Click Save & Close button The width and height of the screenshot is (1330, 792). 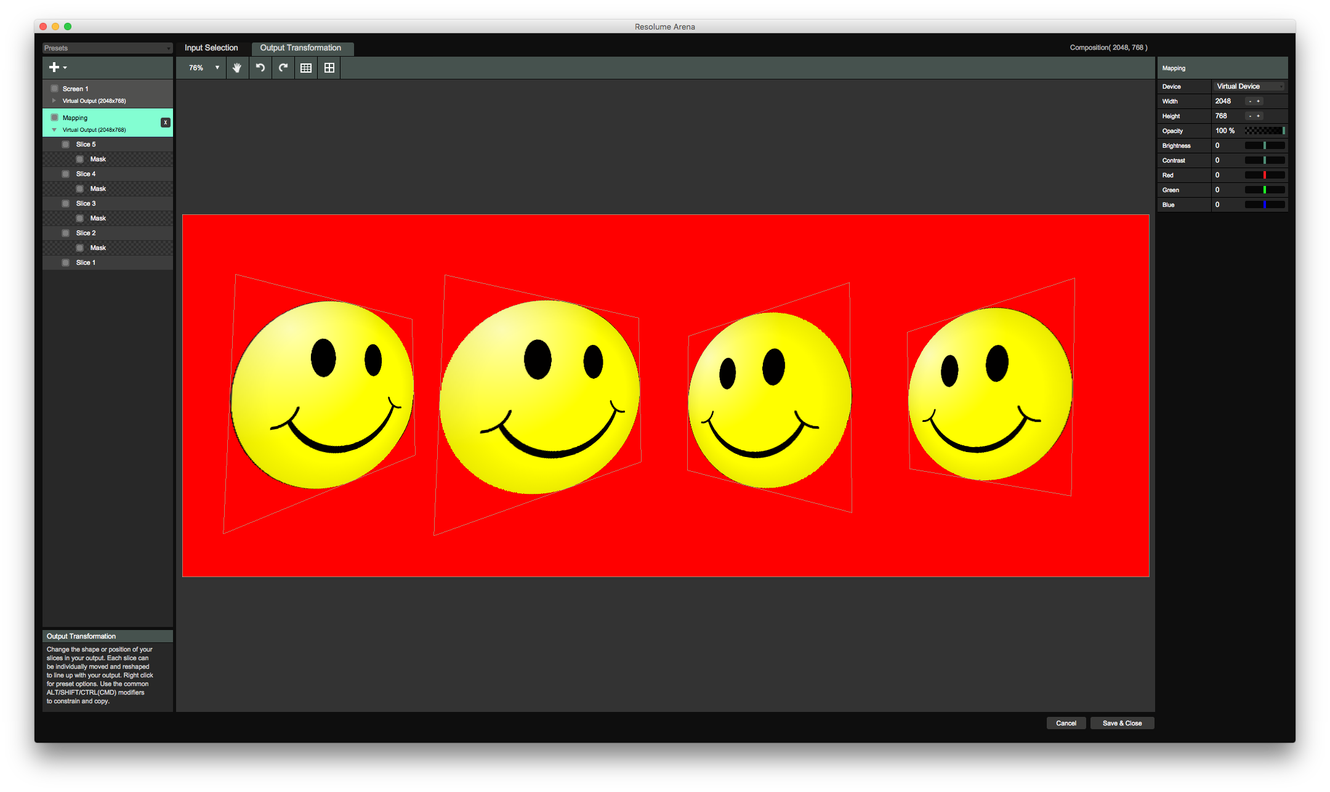point(1122,723)
